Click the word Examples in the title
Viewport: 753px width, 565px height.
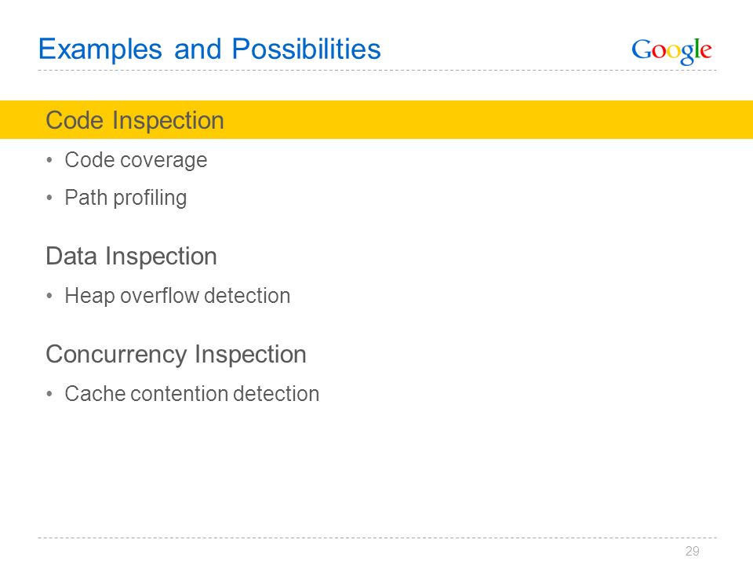pos(100,49)
